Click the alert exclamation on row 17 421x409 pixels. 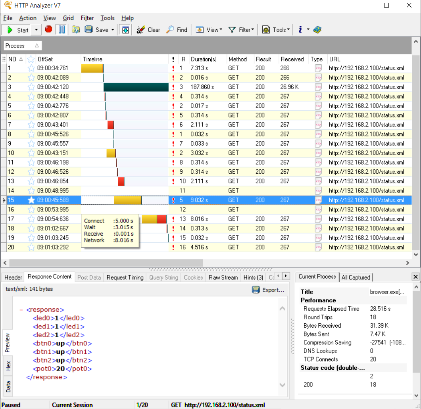(173, 219)
